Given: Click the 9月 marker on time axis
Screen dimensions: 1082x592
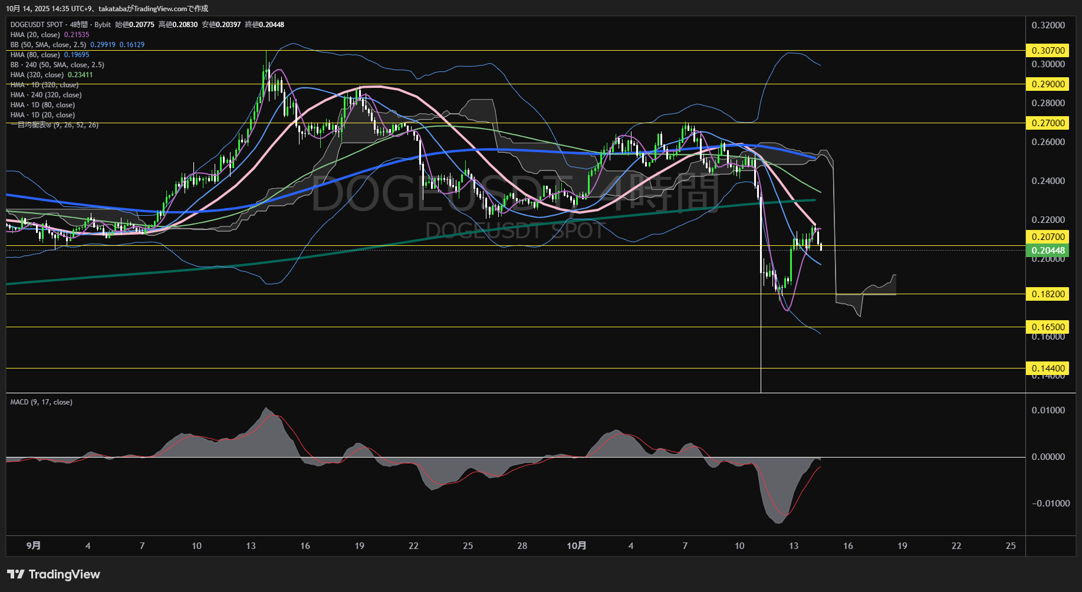Looking at the screenshot, I should click(34, 546).
